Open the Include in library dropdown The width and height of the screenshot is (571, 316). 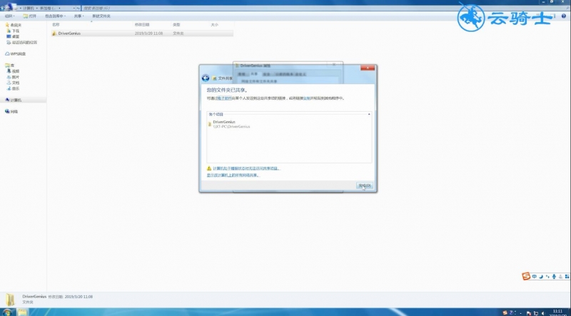[x=55, y=16]
